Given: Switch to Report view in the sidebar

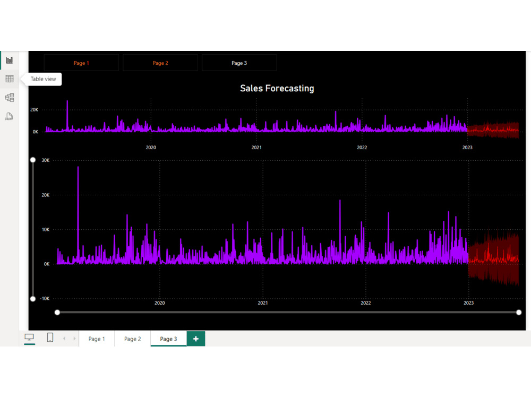Looking at the screenshot, I should point(9,60).
